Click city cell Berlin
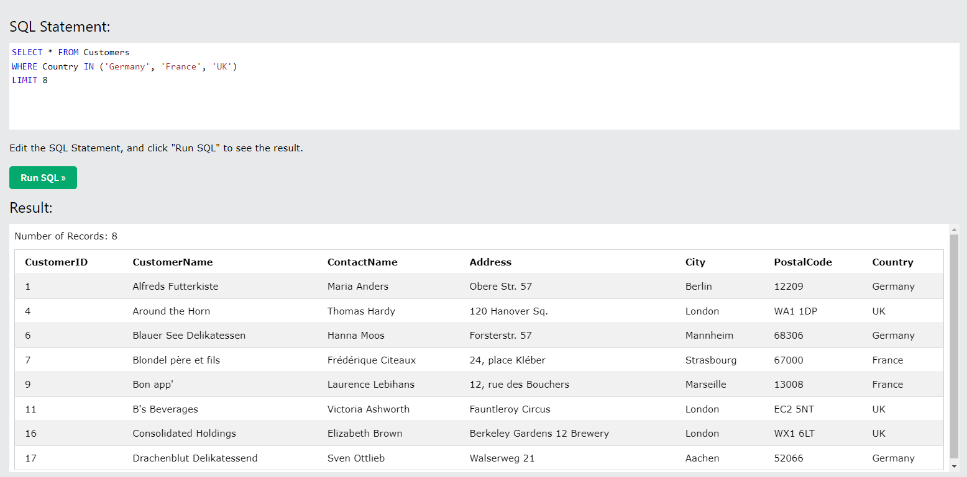This screenshot has height=477, width=967. 699,287
